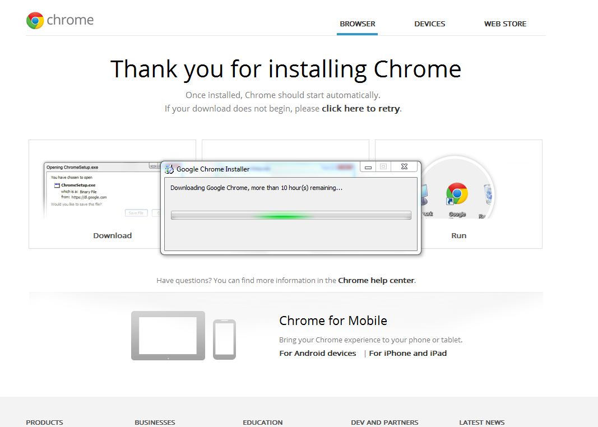Click the 'Download' step label

click(x=113, y=235)
